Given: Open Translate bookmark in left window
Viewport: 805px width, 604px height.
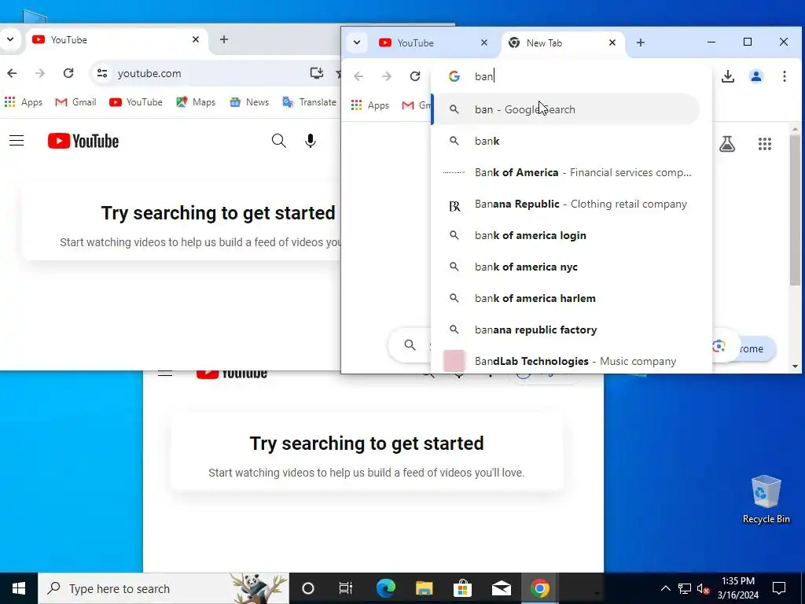Looking at the screenshot, I should click(309, 102).
